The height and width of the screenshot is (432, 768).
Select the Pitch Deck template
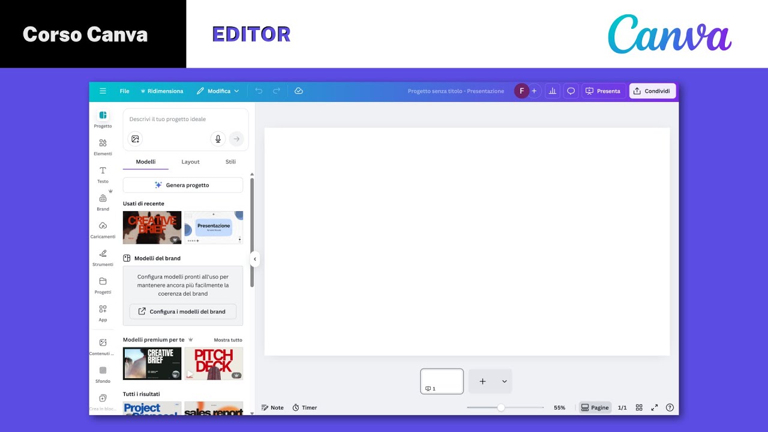coord(214,364)
